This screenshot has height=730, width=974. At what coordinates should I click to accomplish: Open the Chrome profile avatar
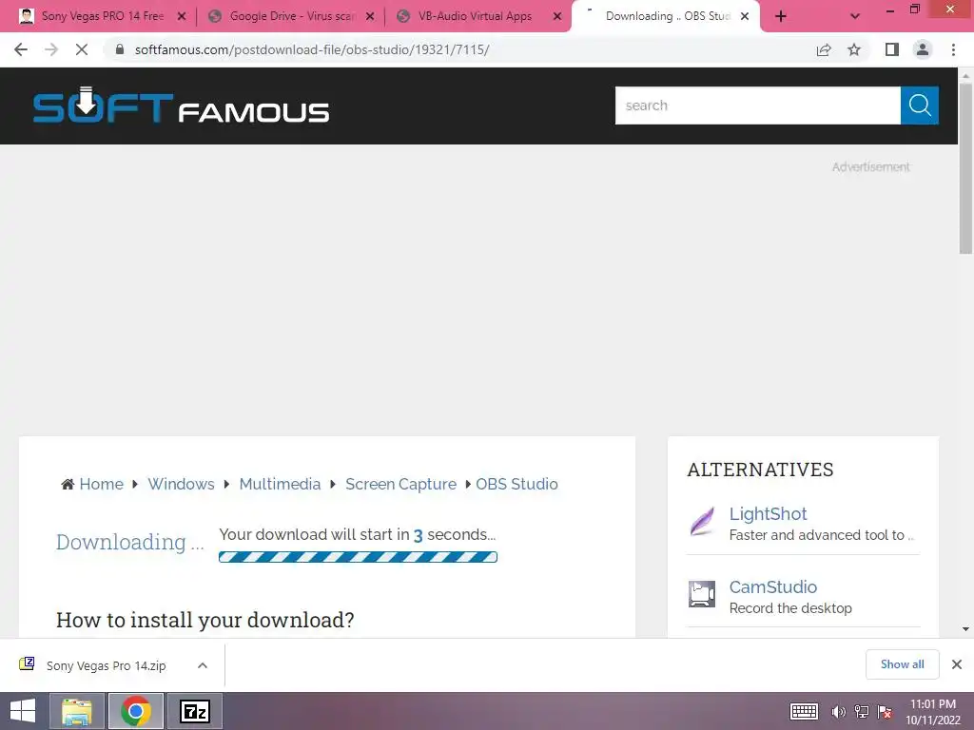[923, 49]
